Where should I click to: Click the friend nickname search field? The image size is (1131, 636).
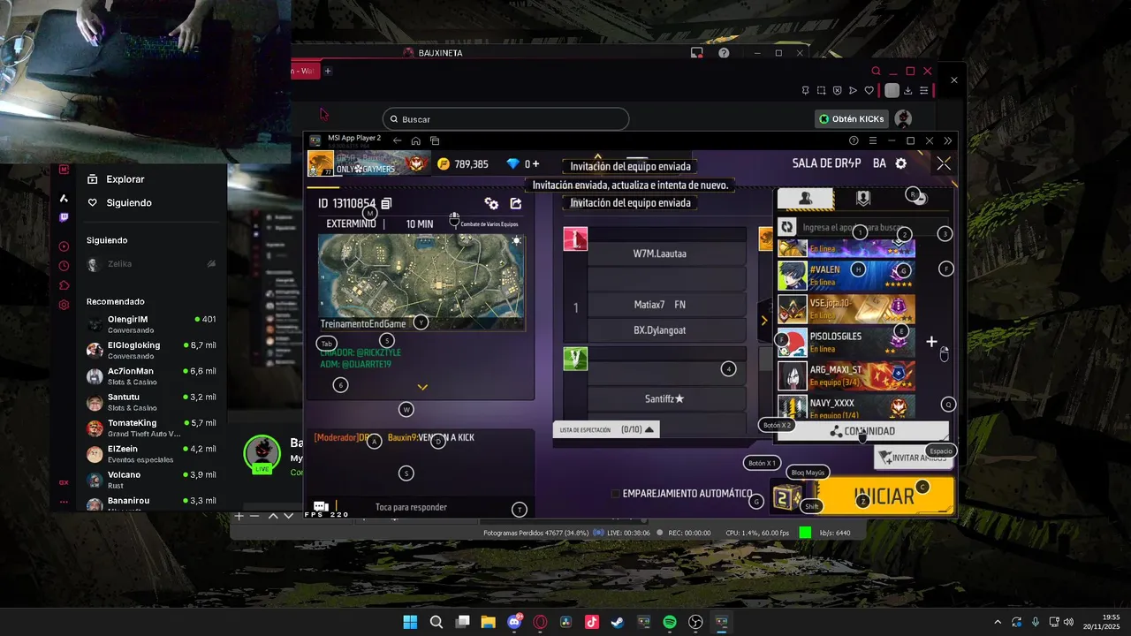(x=873, y=228)
